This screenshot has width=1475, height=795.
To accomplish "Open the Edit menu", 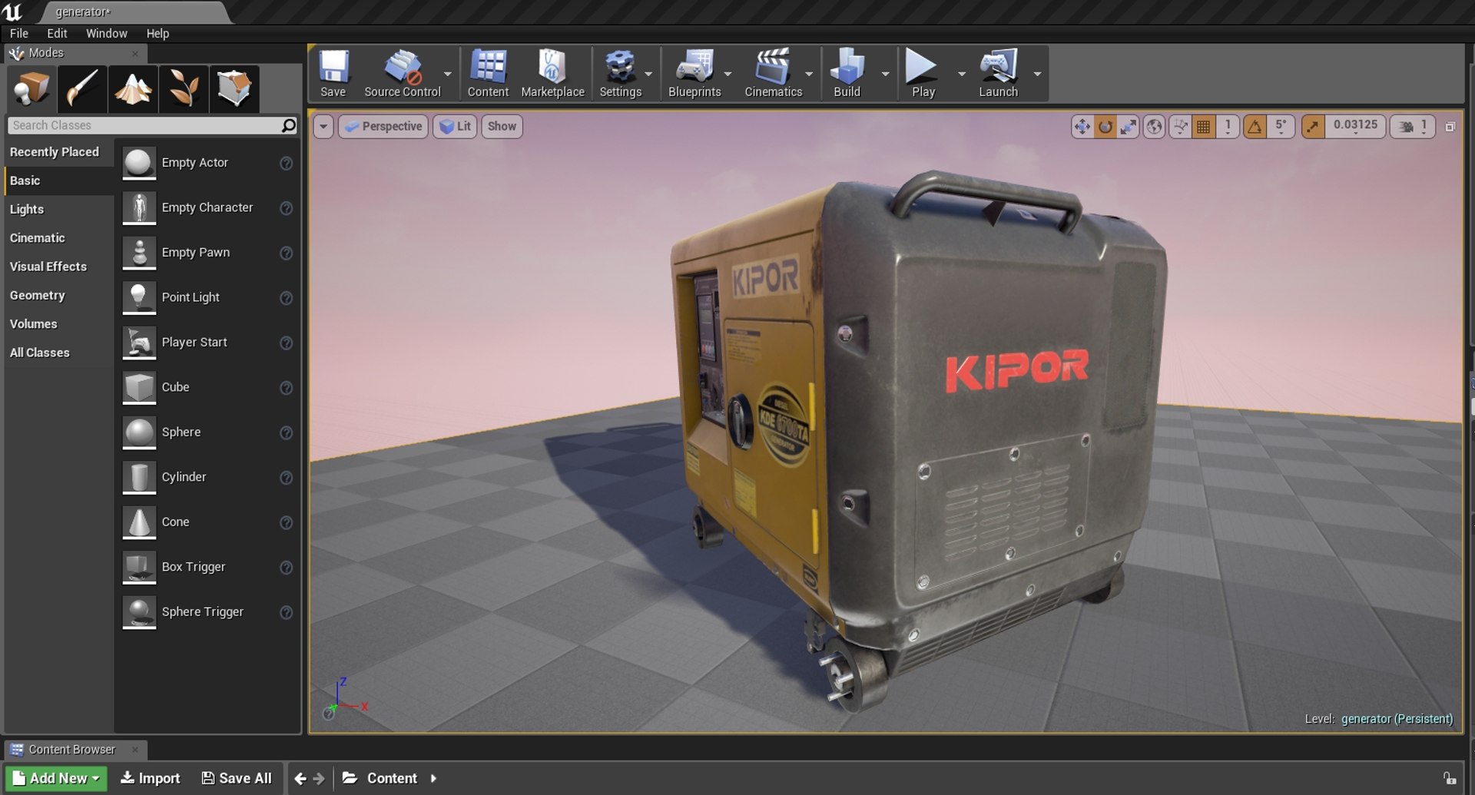I will click(57, 33).
